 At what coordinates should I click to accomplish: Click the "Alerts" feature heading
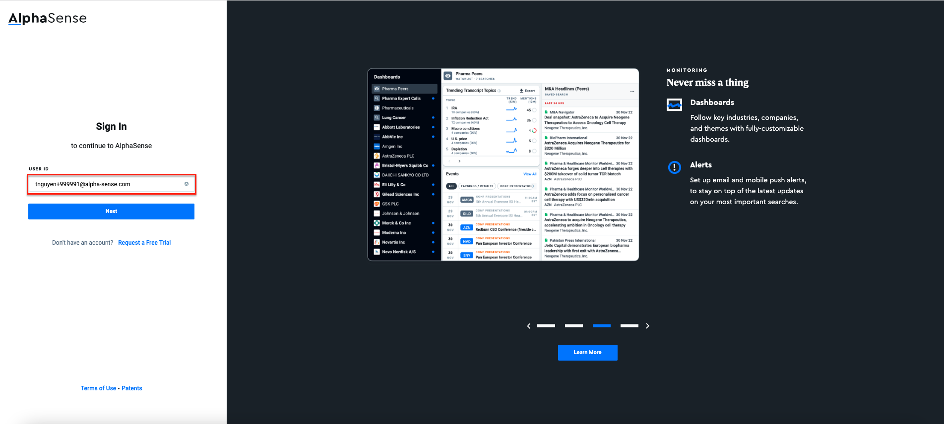pyautogui.click(x=700, y=165)
